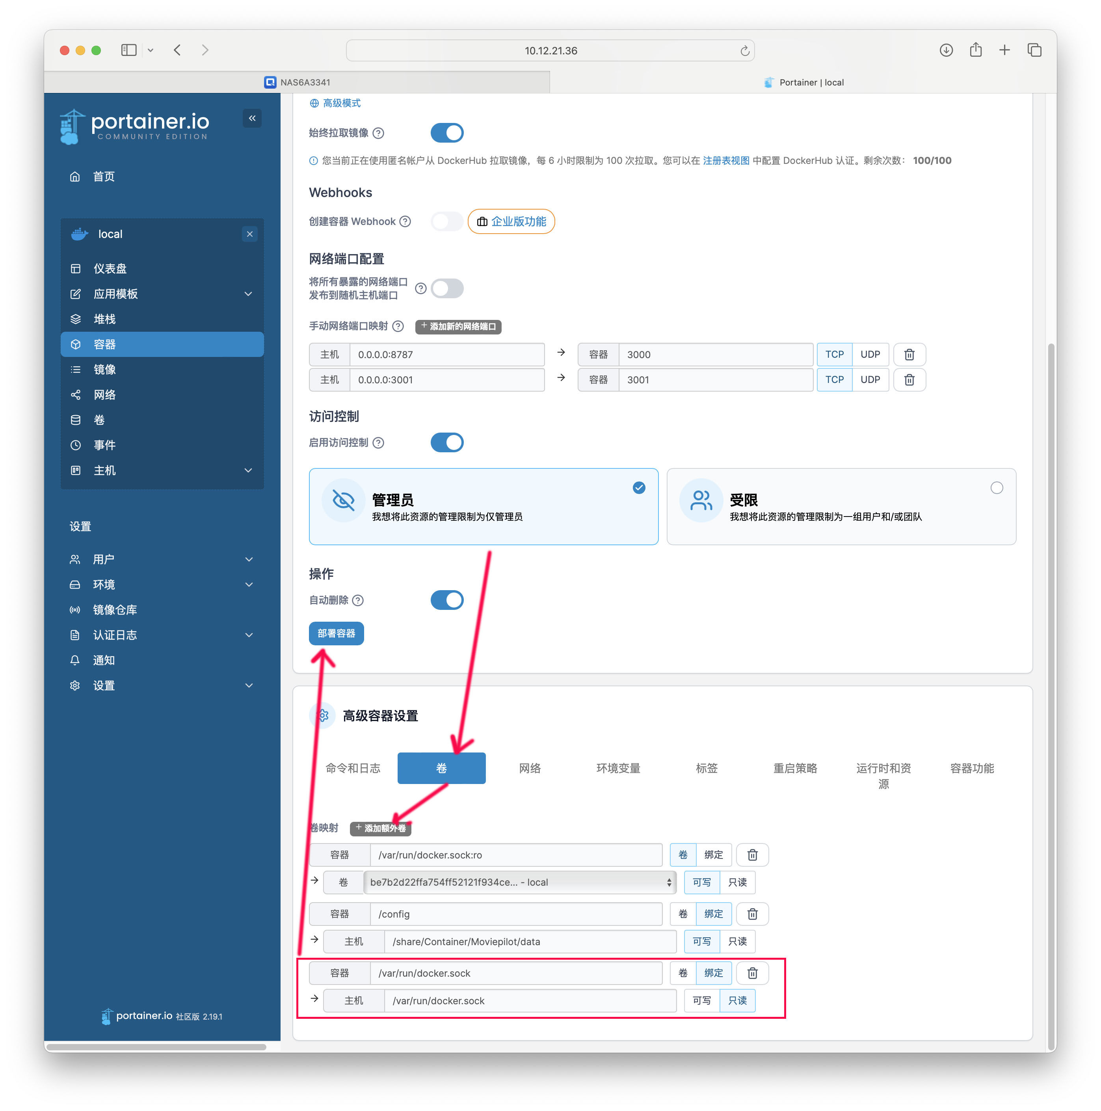This screenshot has width=1101, height=1111.
Task: Edit host port field 0.0.0.0:8787
Action: click(x=447, y=355)
